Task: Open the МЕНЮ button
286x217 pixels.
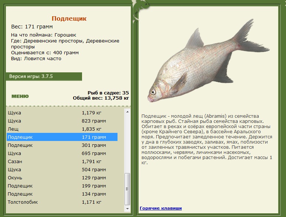Action: 20,96
